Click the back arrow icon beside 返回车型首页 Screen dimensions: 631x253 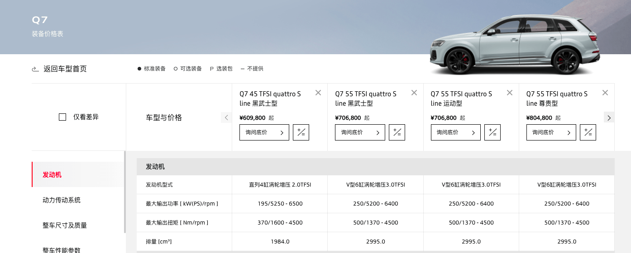pyautogui.click(x=35, y=69)
